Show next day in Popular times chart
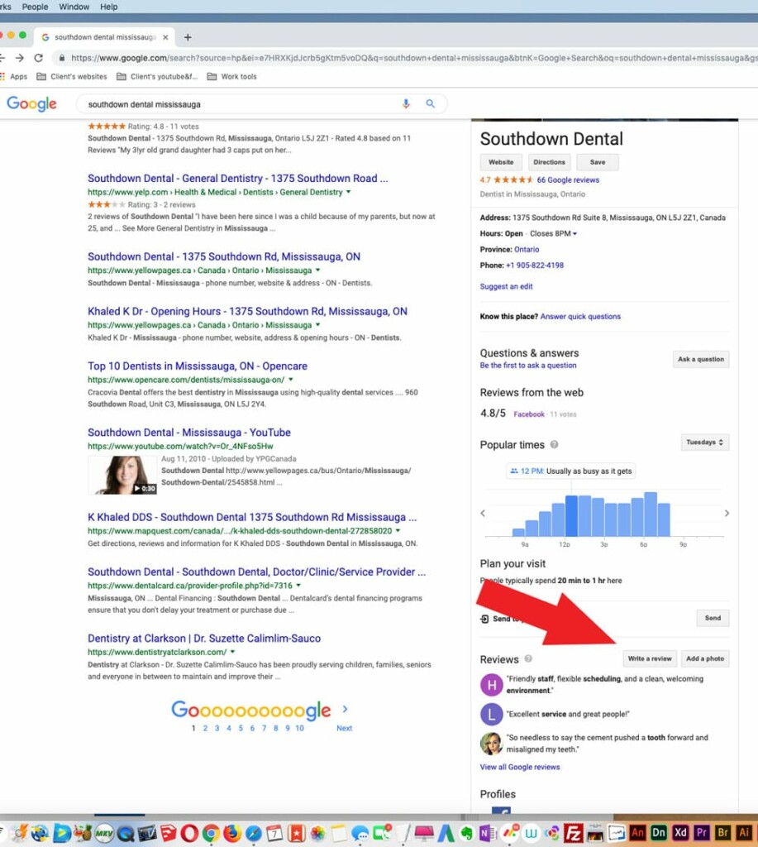This screenshot has width=758, height=847. (x=727, y=513)
